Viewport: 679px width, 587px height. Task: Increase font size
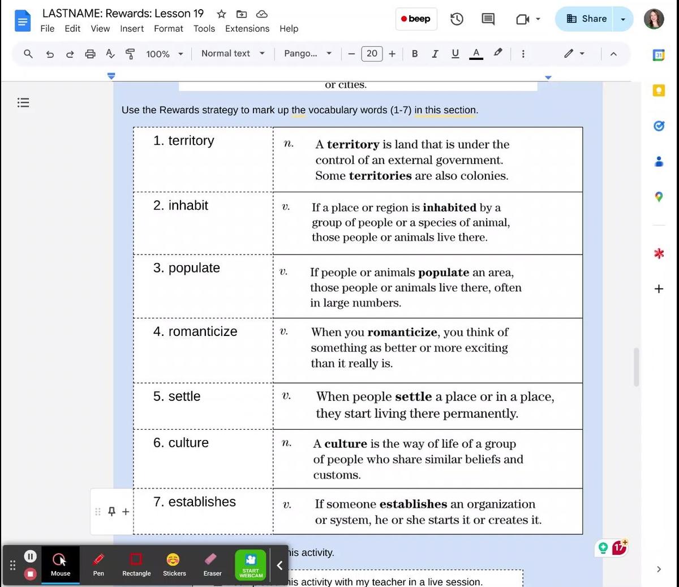392,54
